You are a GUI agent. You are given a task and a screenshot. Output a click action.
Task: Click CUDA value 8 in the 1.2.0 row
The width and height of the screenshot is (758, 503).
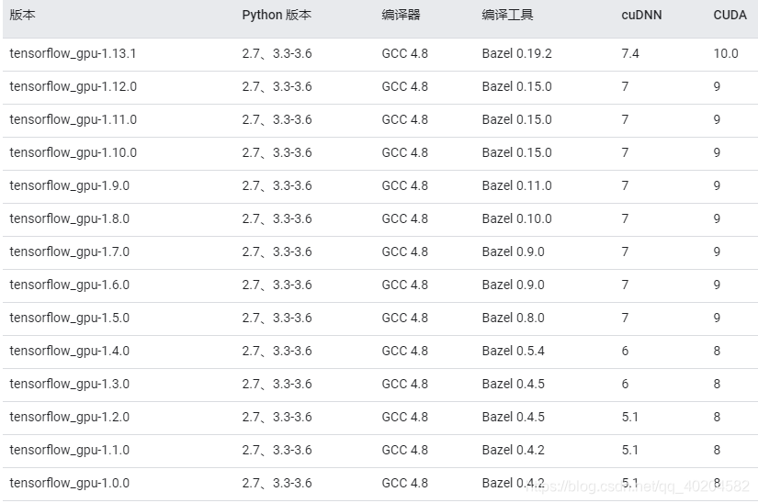[717, 417]
